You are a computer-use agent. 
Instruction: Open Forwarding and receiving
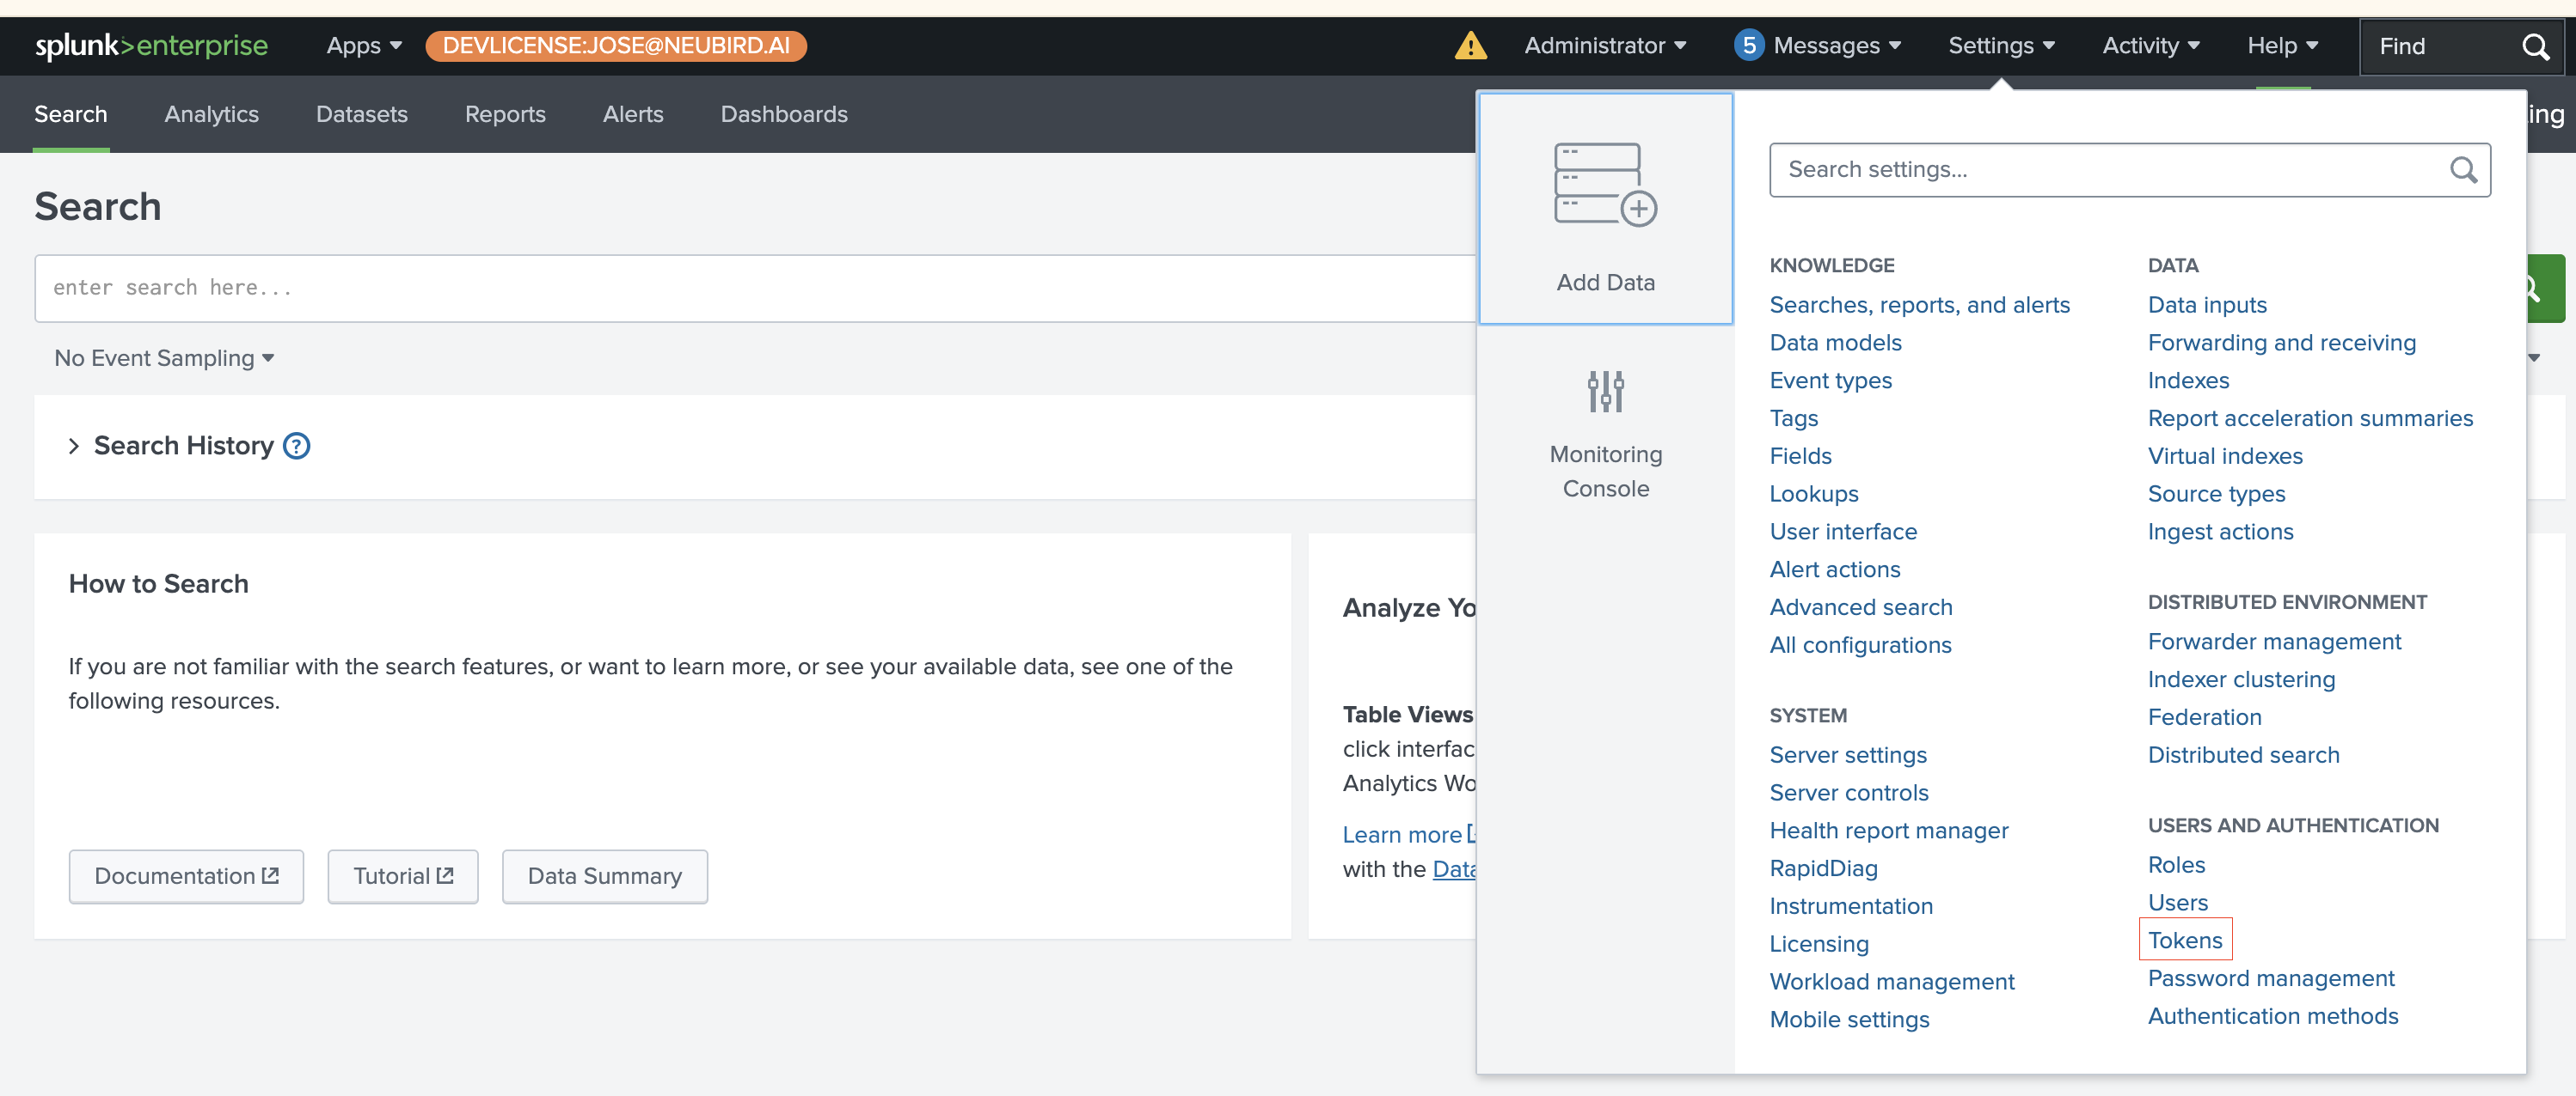pos(2281,343)
